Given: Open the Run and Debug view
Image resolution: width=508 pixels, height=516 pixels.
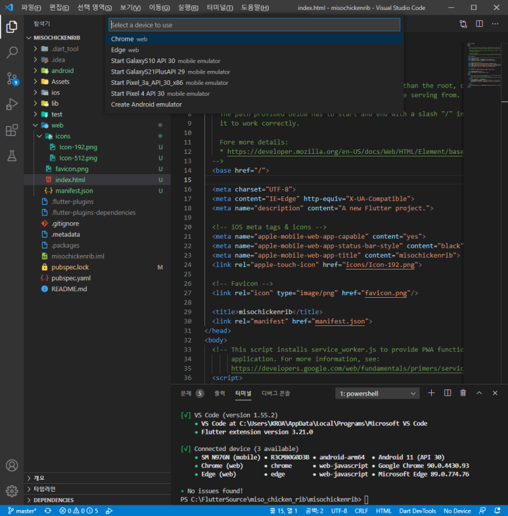Looking at the screenshot, I should tap(12, 105).
